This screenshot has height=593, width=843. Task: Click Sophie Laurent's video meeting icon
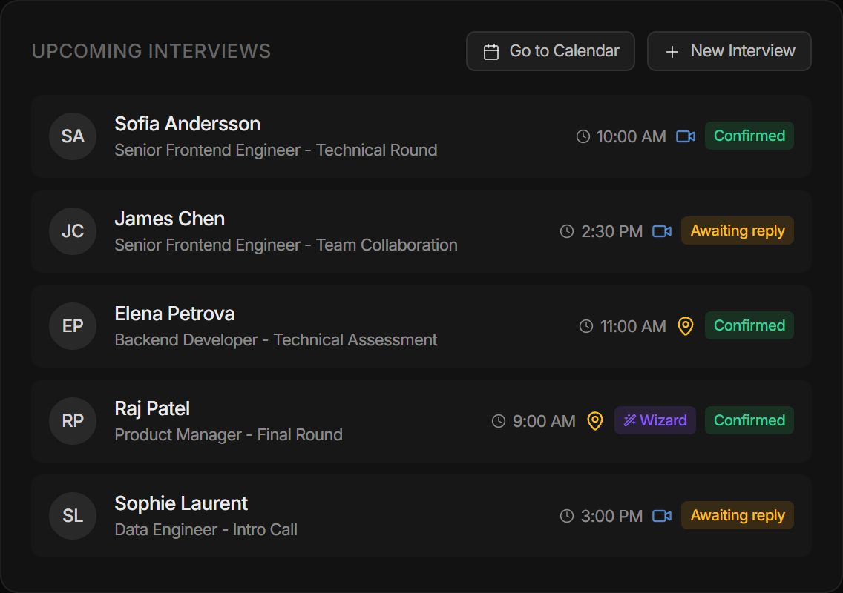pos(661,515)
